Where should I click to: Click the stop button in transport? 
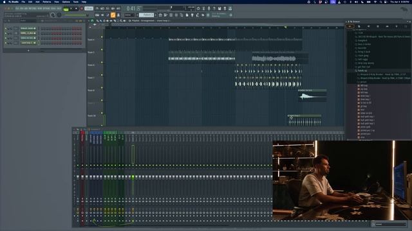pos(76,8)
